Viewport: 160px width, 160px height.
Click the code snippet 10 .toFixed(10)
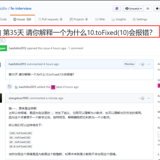pos(20,142)
